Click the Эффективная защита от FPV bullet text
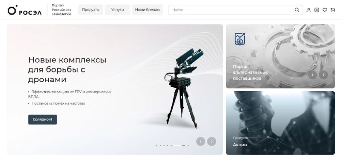 click(70, 94)
